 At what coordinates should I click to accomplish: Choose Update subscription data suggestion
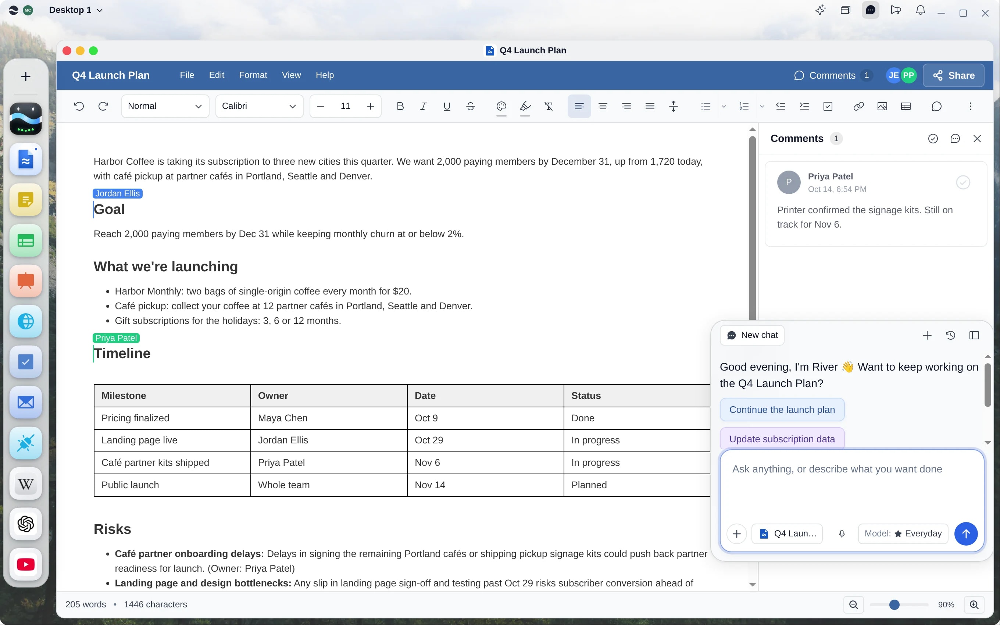[782, 439]
